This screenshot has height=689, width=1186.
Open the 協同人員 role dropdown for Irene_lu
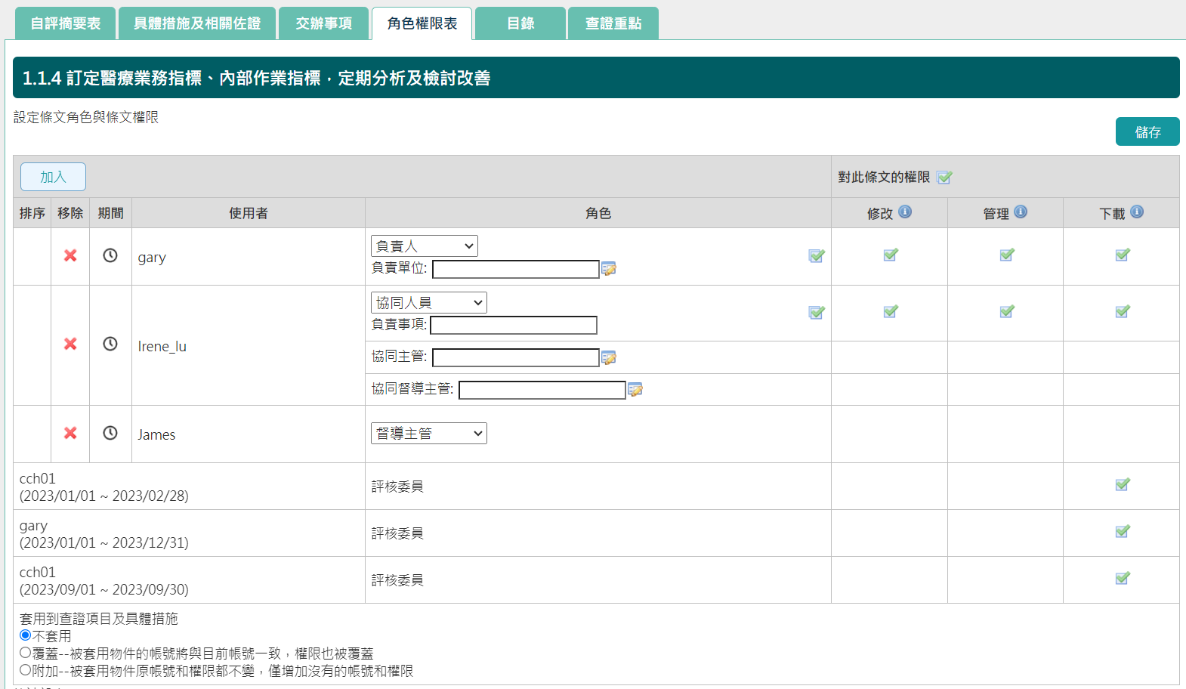428,303
